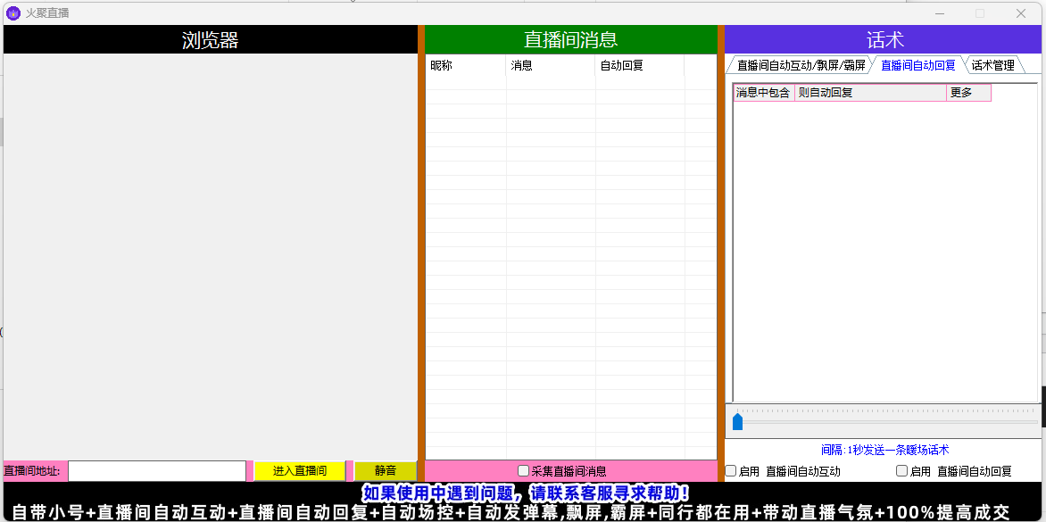Click the 自动回复 column header in message list
The width and height of the screenshot is (1046, 522).
(639, 65)
